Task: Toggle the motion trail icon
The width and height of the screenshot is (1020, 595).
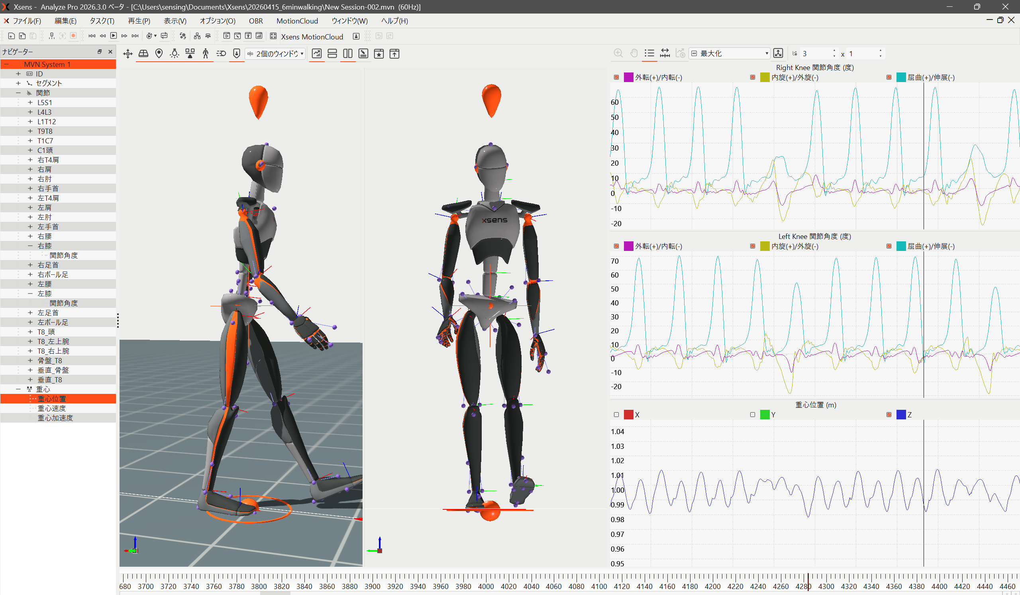Action: click(221, 54)
